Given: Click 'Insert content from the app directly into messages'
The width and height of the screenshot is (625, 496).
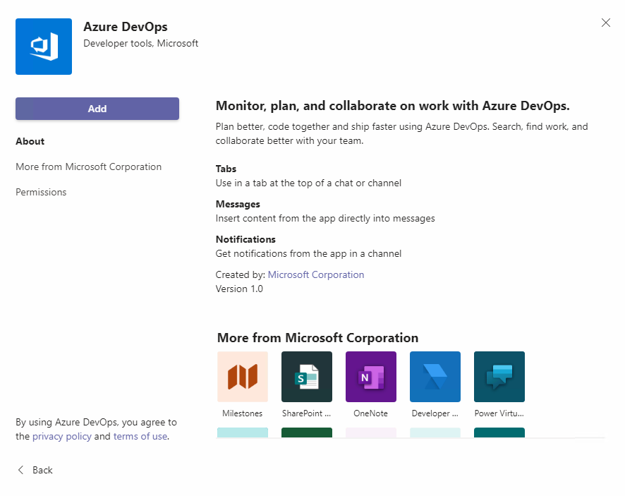Looking at the screenshot, I should [325, 219].
